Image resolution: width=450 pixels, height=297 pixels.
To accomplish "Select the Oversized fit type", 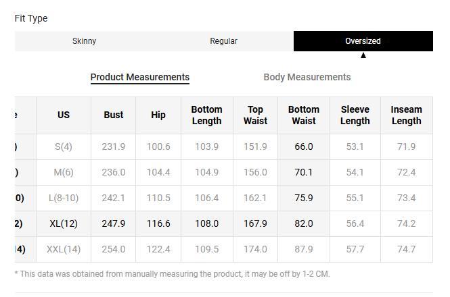I will (363, 41).
